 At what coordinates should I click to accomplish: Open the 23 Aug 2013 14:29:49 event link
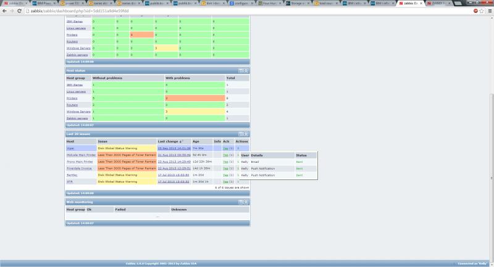(174, 162)
